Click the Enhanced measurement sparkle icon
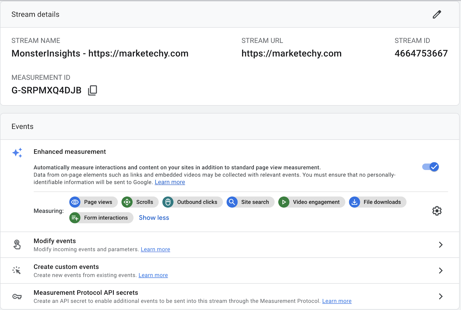461x310 pixels. 17,153
